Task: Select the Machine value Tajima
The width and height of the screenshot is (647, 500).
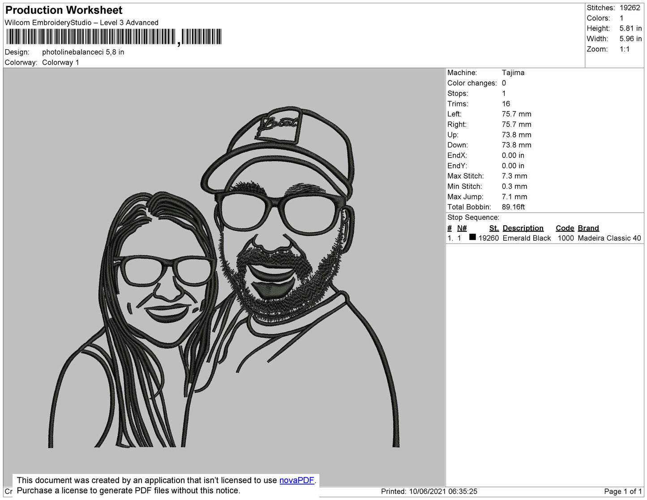Action: 513,73
